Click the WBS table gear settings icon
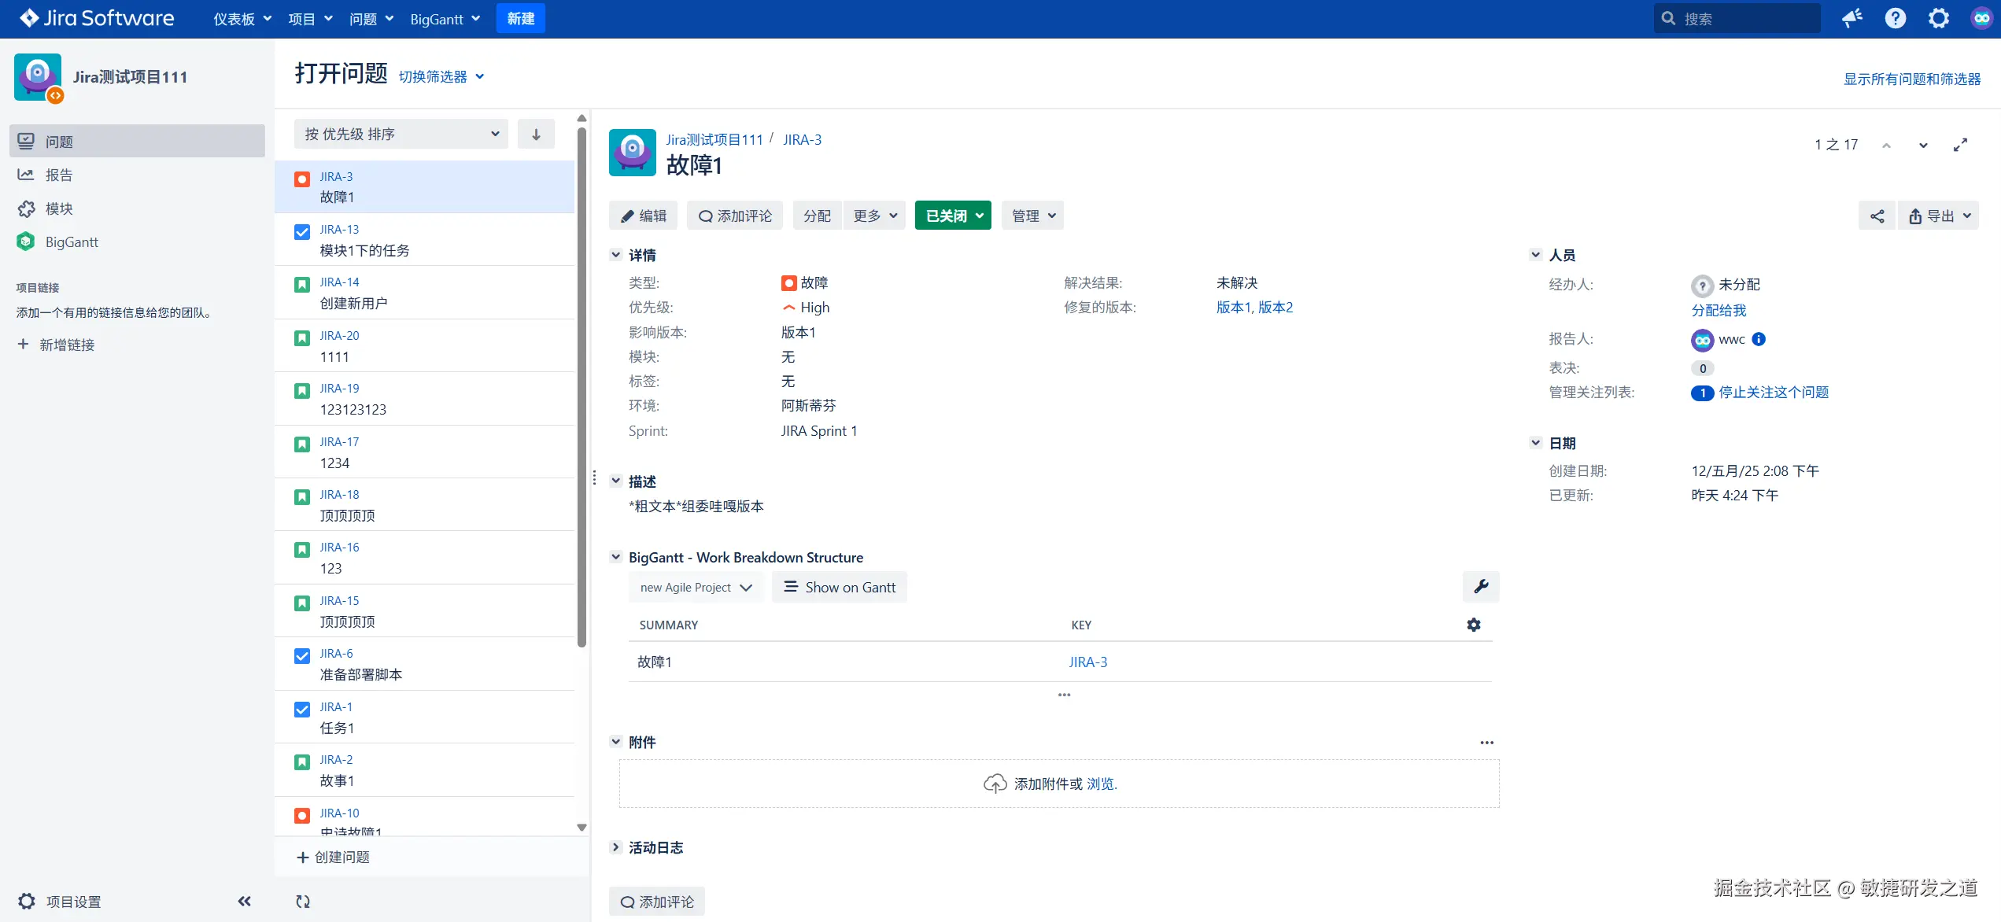The image size is (2001, 922). click(1474, 625)
